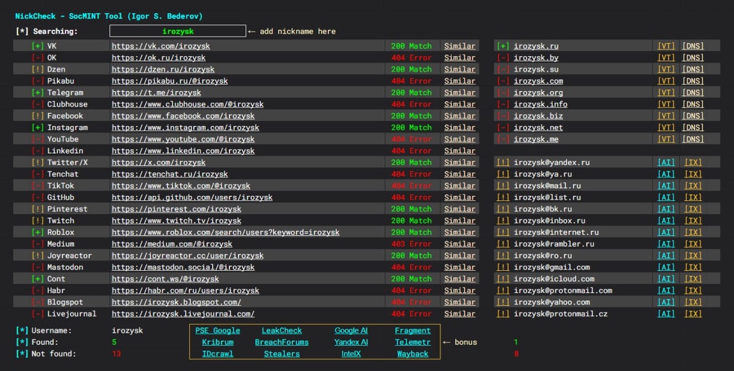Open the pinterest.com/irozysk link
The image size is (734, 371).
176,209
